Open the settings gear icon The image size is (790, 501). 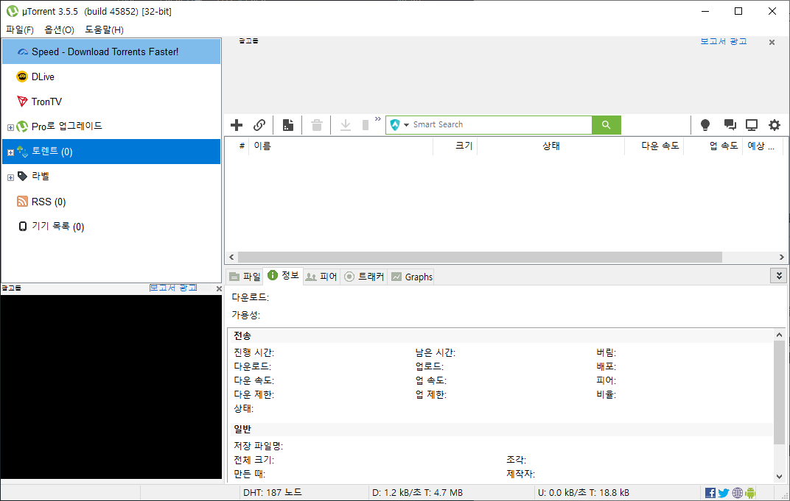pos(775,125)
